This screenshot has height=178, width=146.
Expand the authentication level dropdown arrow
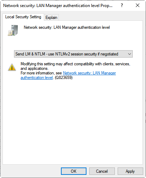click(129, 54)
